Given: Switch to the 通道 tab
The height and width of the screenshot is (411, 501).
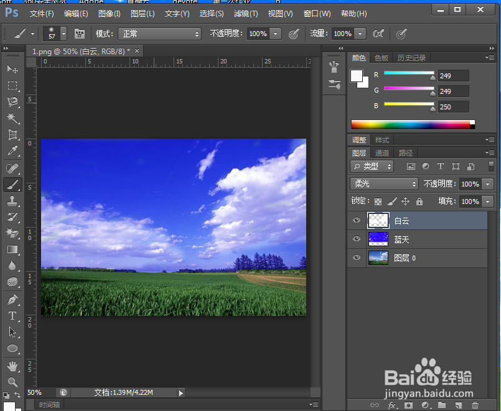Looking at the screenshot, I should pyautogui.click(x=382, y=153).
